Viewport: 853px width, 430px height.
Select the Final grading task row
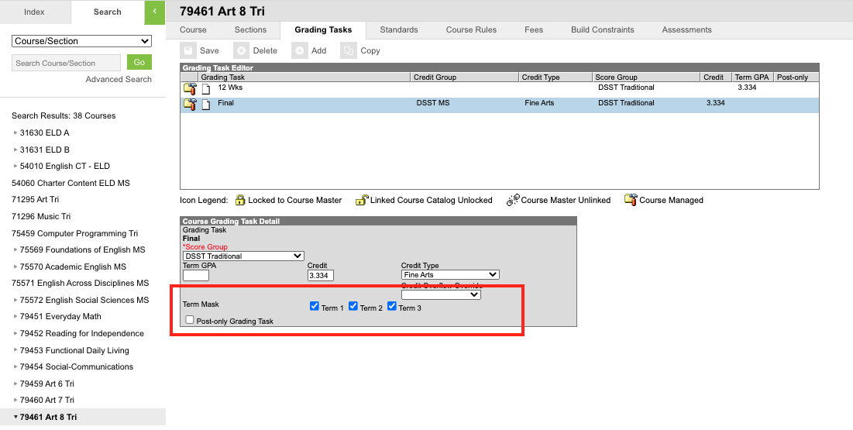(500, 105)
